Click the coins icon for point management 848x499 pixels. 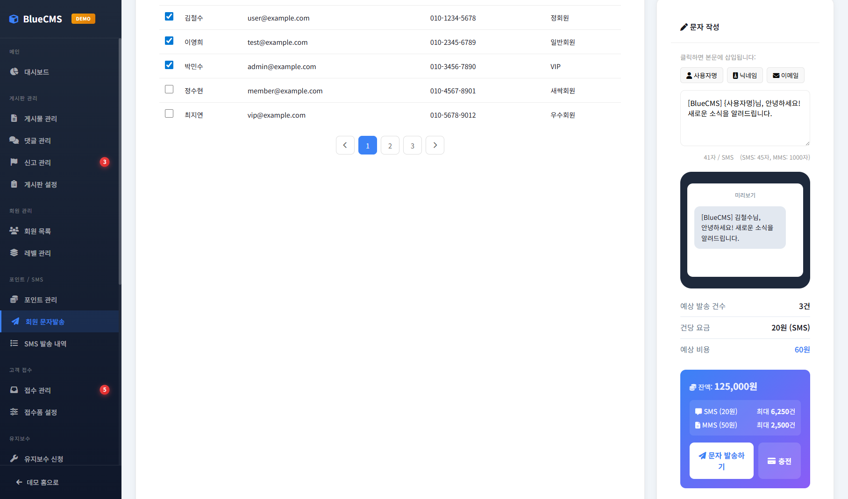(x=14, y=299)
